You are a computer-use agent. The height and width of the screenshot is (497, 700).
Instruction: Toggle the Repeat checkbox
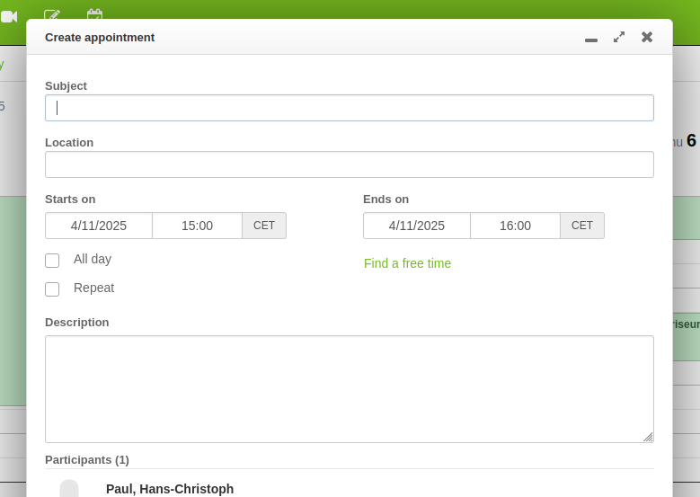click(x=52, y=289)
